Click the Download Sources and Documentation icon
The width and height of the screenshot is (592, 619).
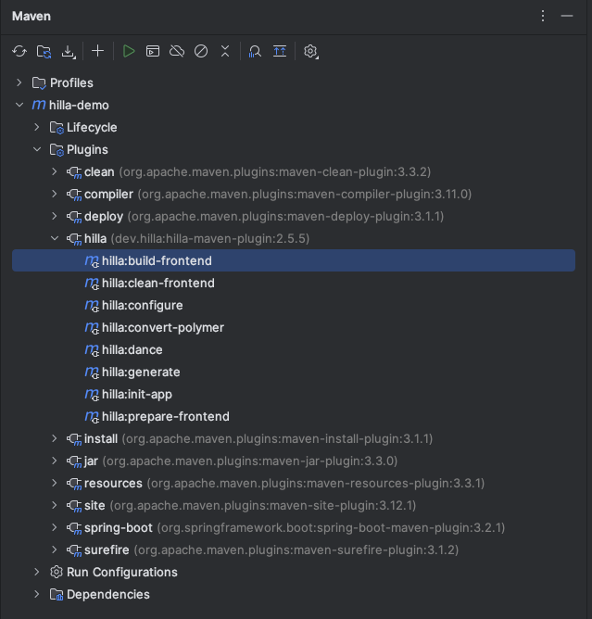click(69, 51)
